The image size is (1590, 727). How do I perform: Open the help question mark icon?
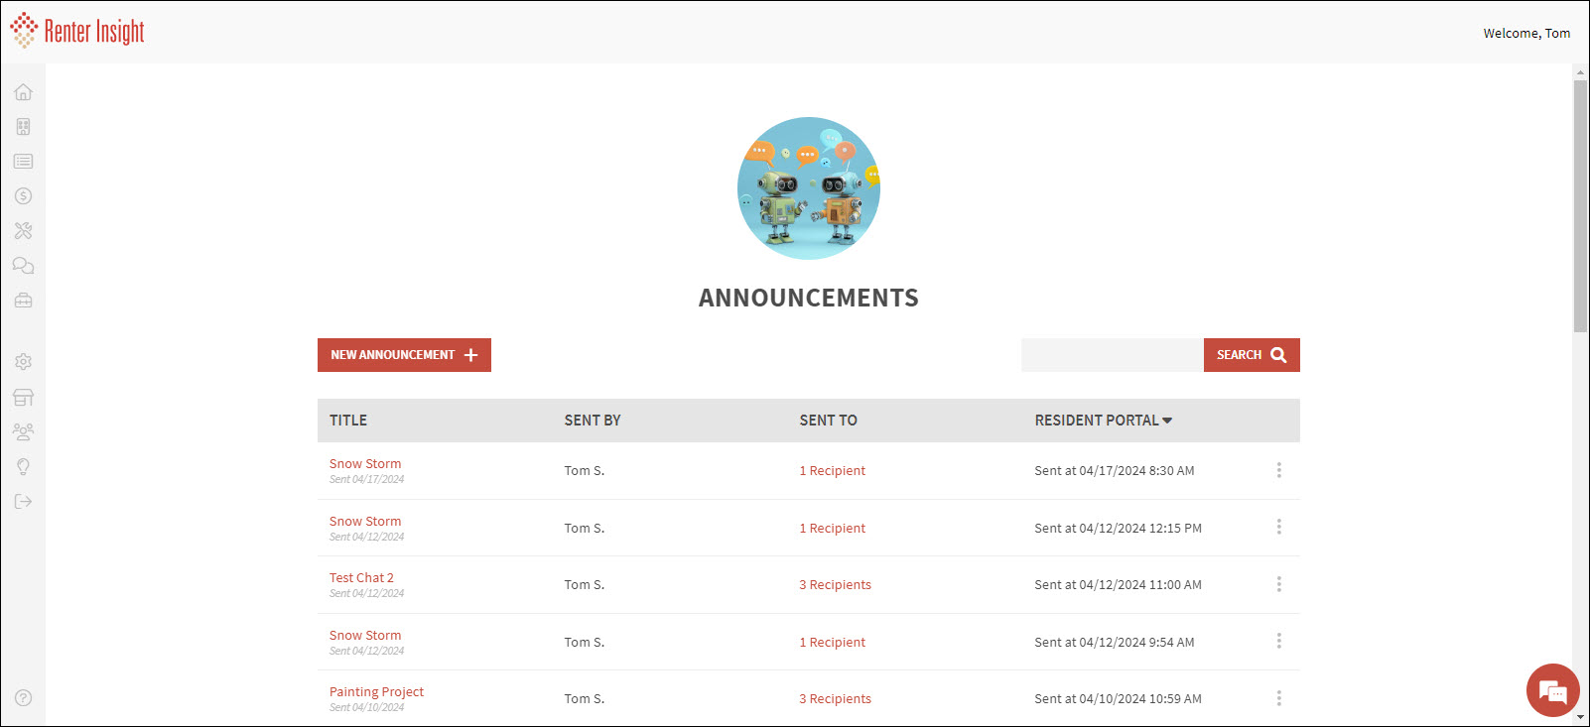coord(23,698)
